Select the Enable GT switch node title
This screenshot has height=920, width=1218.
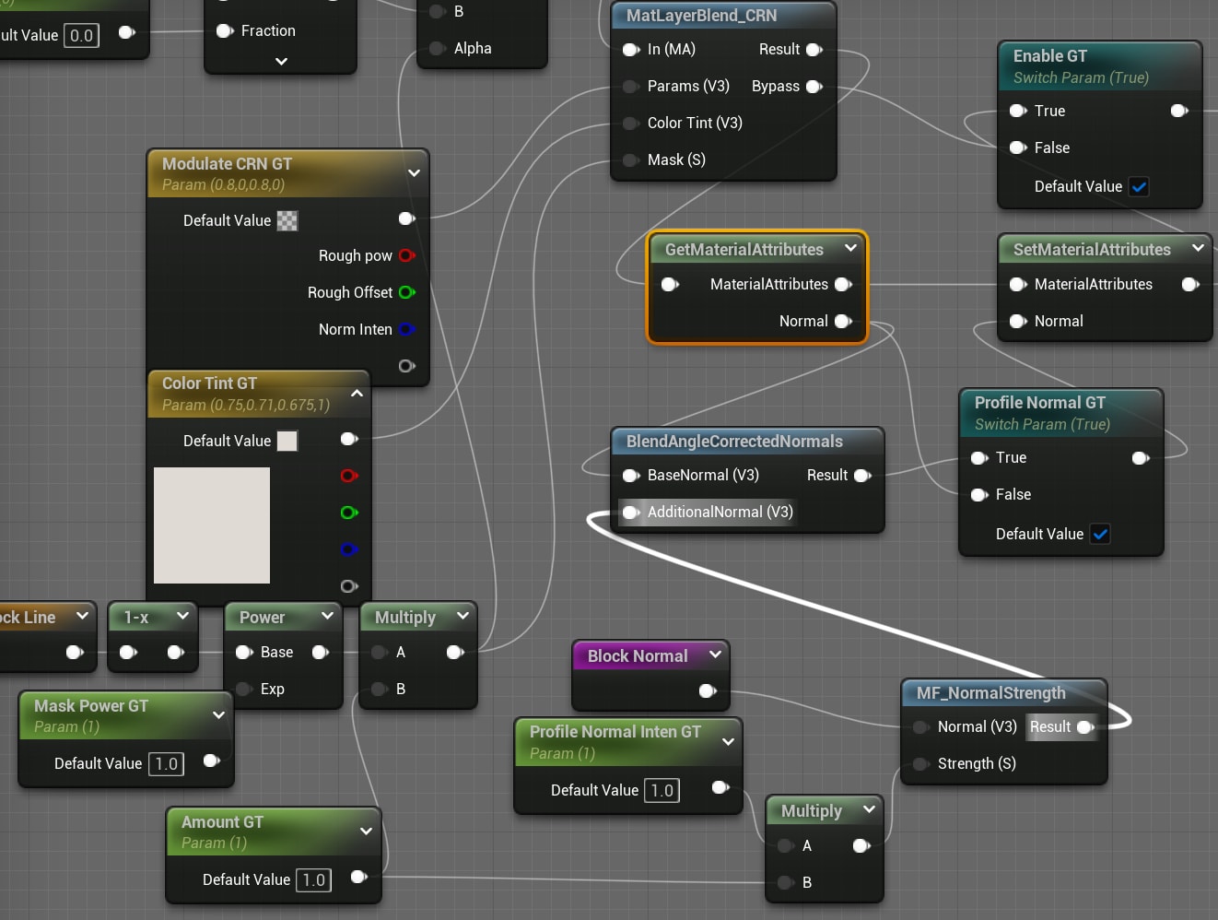[1050, 56]
